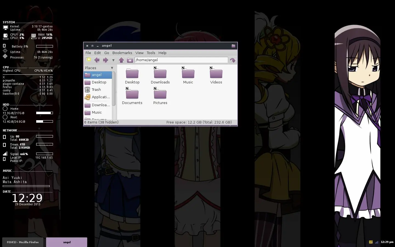
Task: Select the Downloads folder in the file view
Action: 160,76
